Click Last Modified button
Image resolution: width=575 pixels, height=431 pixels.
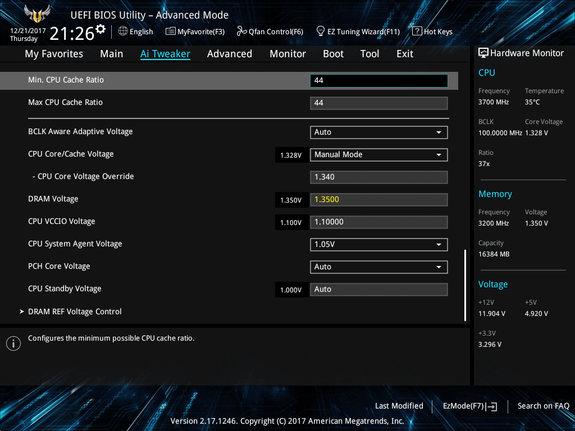tap(399, 406)
